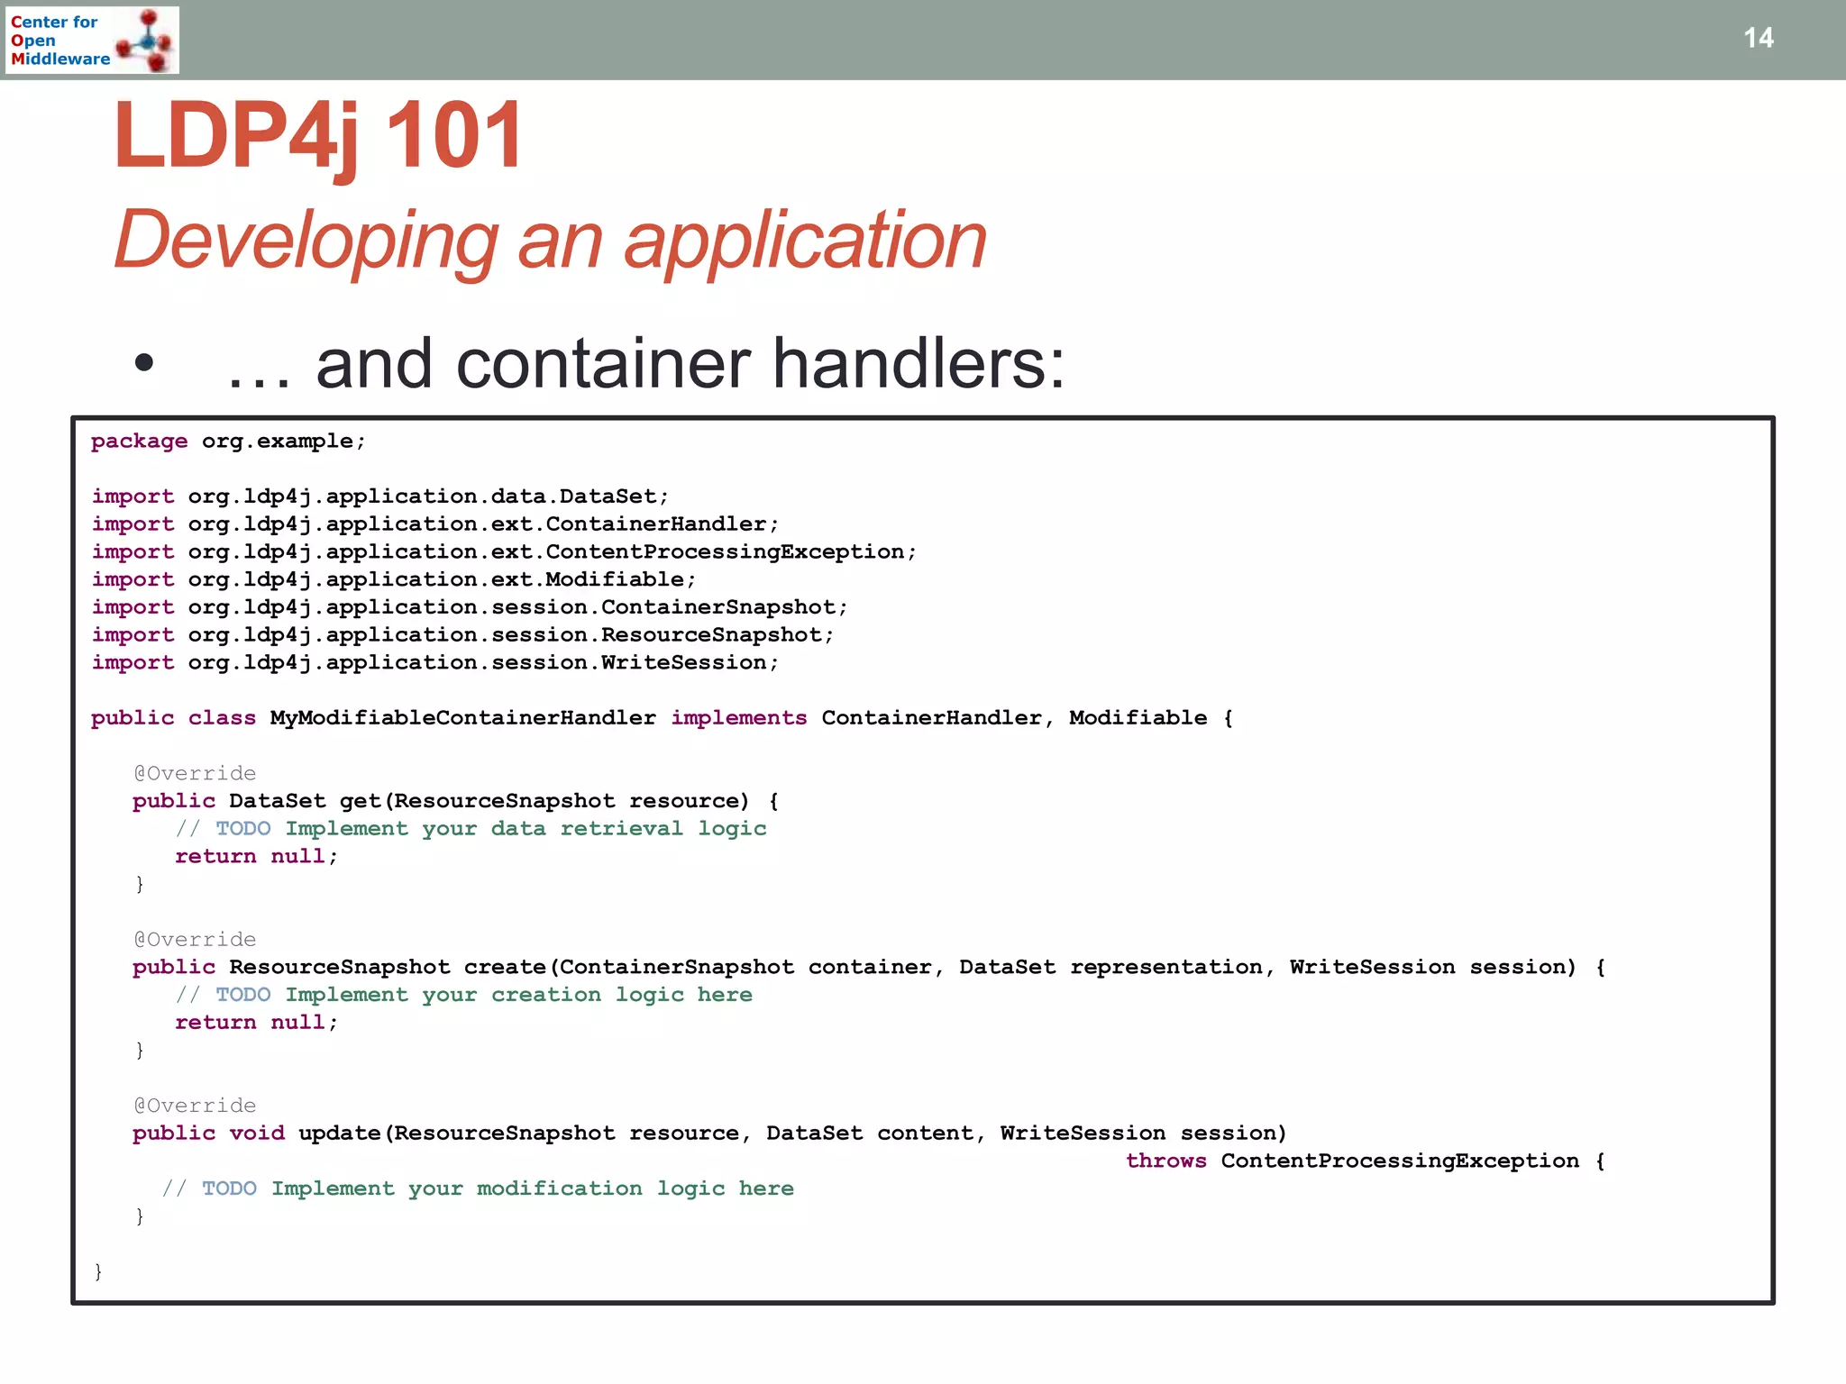The height and width of the screenshot is (1384, 1846).
Task: Click the slide number 14
Action: [x=1758, y=38]
